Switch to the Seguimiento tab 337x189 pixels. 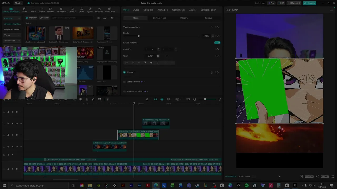[x=179, y=10]
